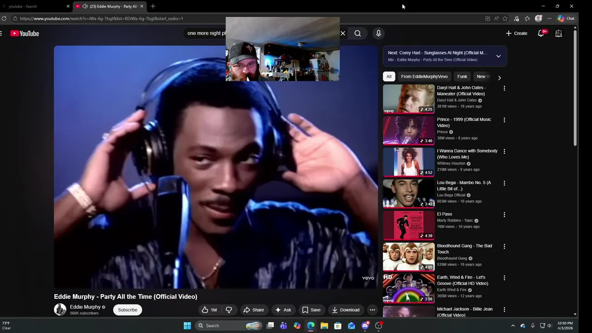
Task: Click the taskbar Search box
Action: point(229,326)
